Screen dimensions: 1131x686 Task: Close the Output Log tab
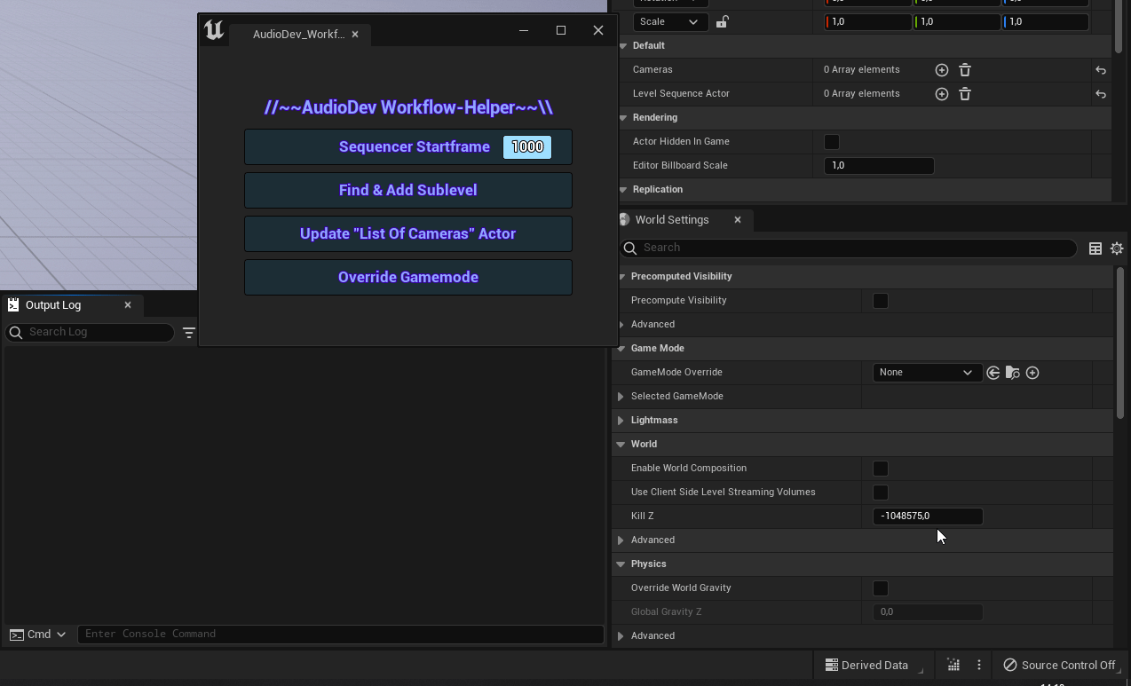tap(128, 305)
